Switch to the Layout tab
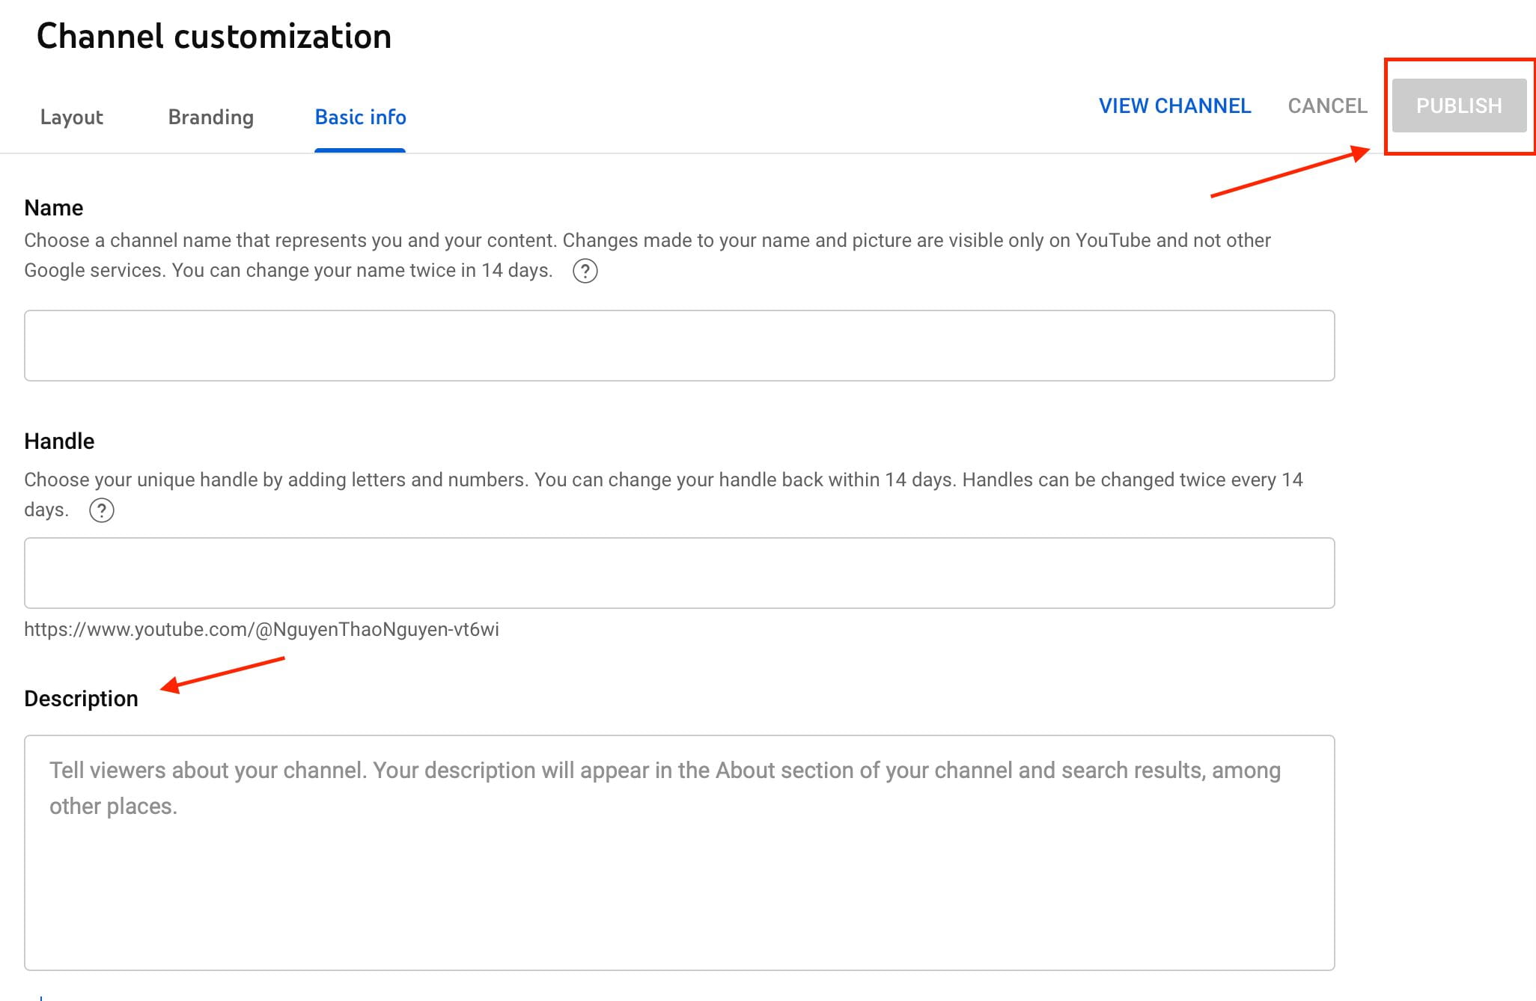Screen dimensions: 1536x1001 (72, 117)
